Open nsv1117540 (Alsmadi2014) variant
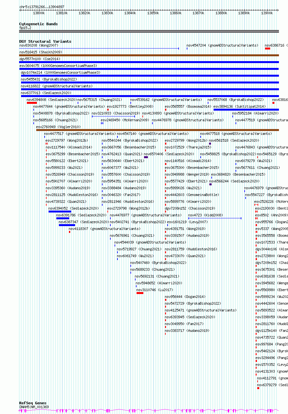The width and height of the screenshot is (288, 414). click(x=69, y=147)
